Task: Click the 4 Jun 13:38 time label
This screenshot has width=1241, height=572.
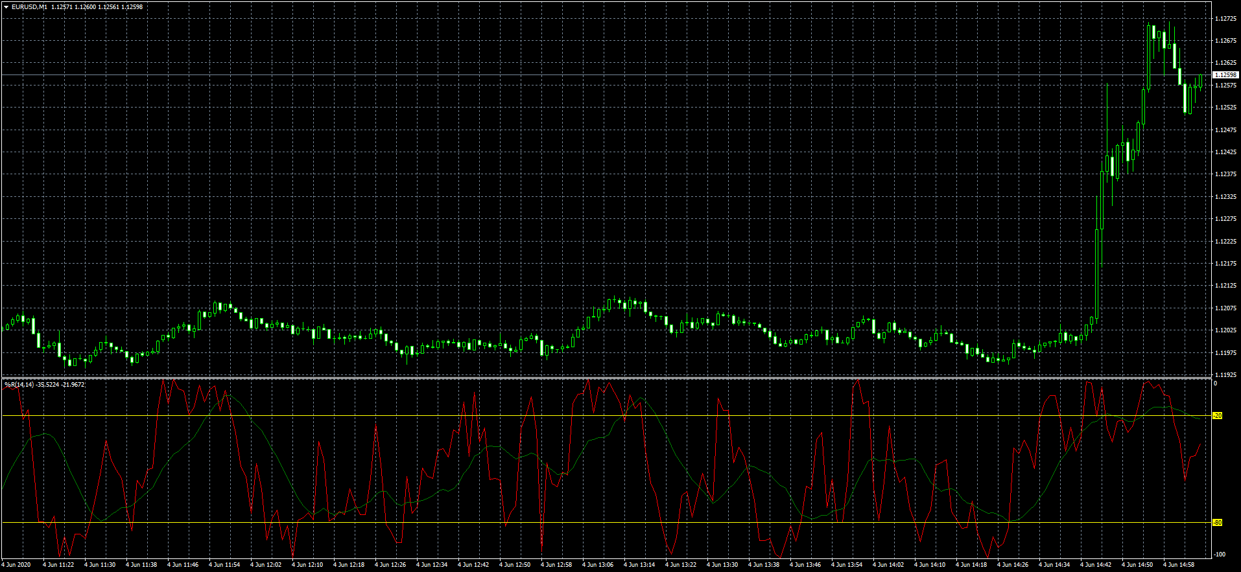Action: (764, 565)
